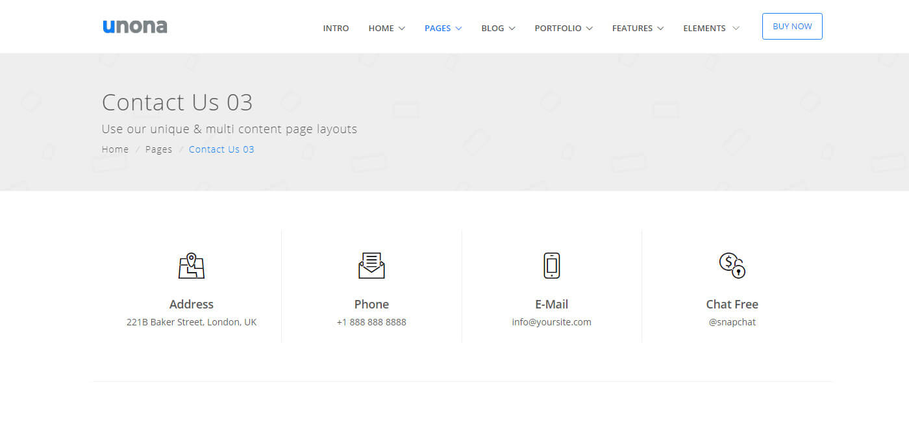This screenshot has width=909, height=439.
Task: Click Home in the breadcrumb trail
Action: coord(114,149)
